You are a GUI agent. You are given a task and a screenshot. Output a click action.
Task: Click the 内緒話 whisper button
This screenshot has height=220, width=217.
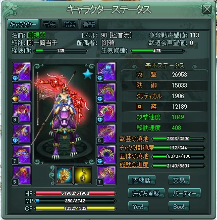[x=141, y=180]
